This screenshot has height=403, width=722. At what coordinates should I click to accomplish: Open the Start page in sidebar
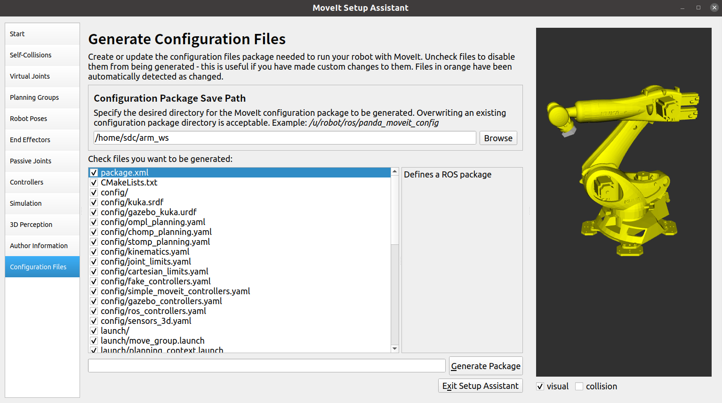[x=42, y=34]
